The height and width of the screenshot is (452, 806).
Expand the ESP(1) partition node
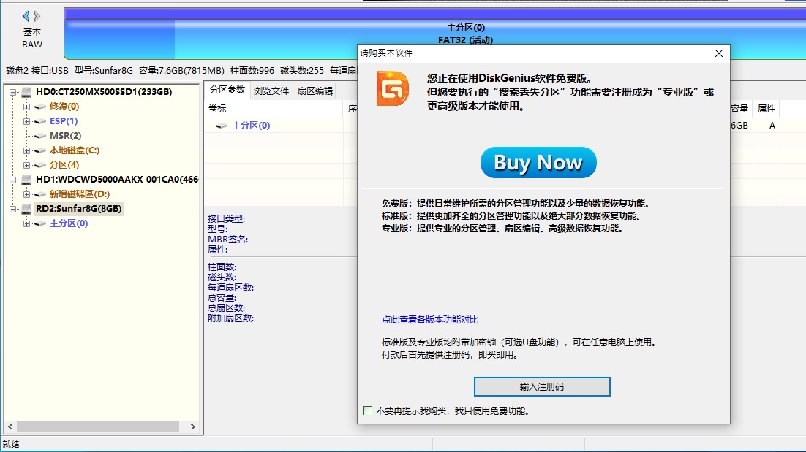click(x=27, y=121)
